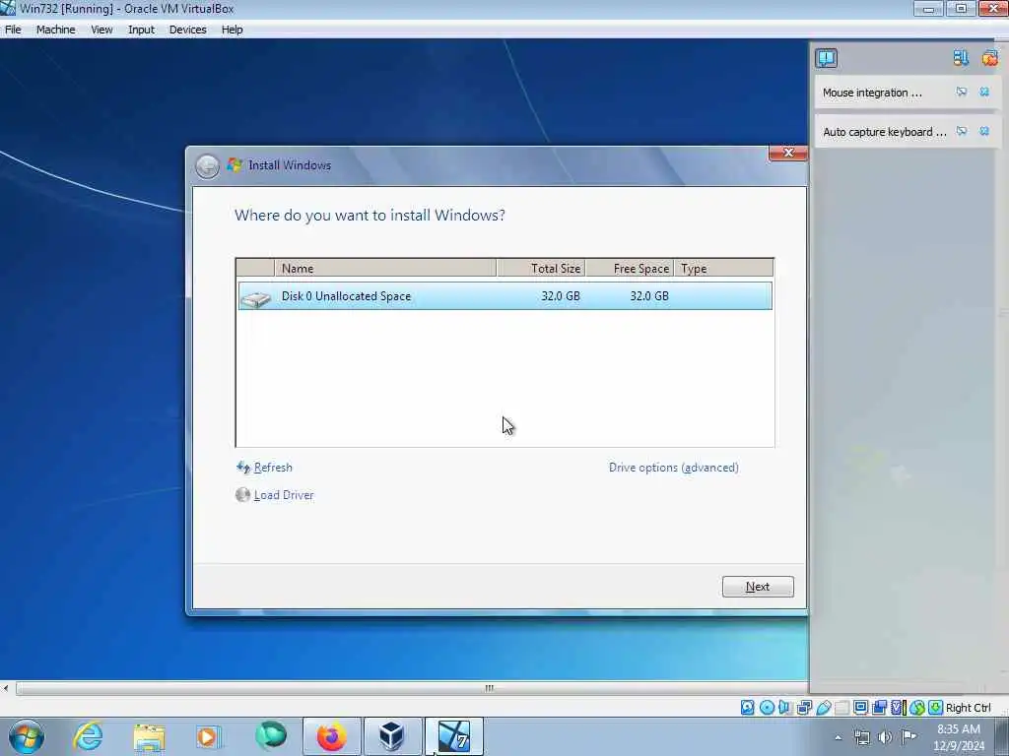Click the display settings status icon
1009x756 pixels.
[860, 708]
